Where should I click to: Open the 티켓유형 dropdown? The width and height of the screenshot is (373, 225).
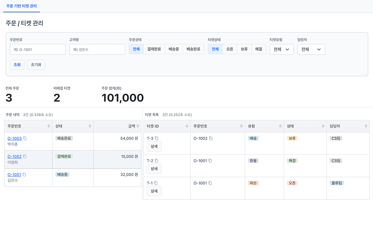coord(282,49)
